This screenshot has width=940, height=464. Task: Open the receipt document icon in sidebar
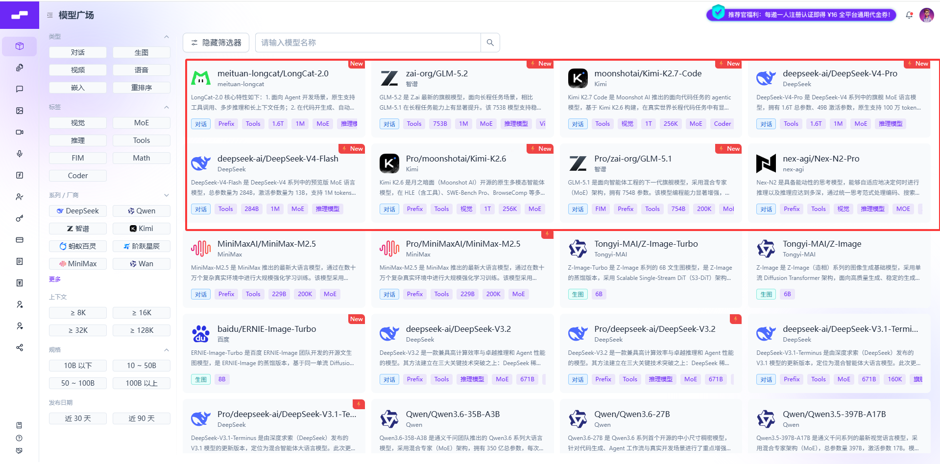(x=20, y=261)
